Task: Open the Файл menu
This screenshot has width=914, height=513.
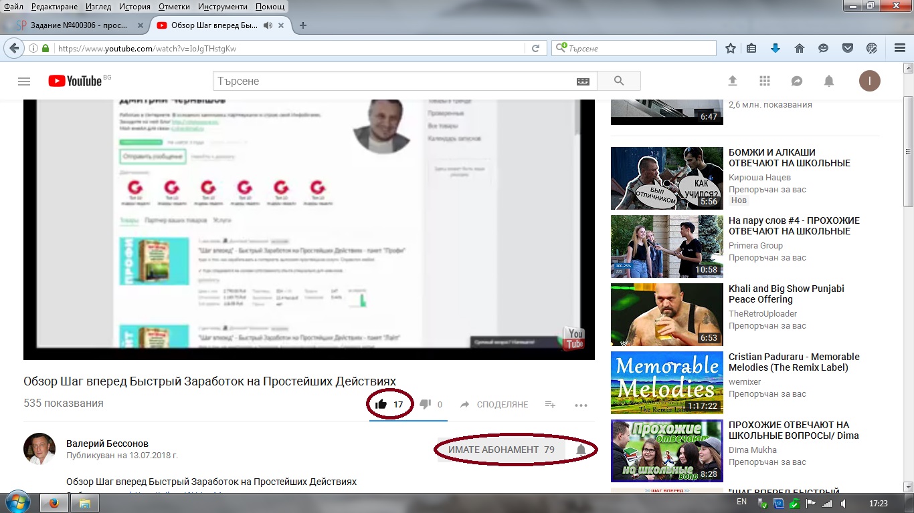Action: point(13,6)
